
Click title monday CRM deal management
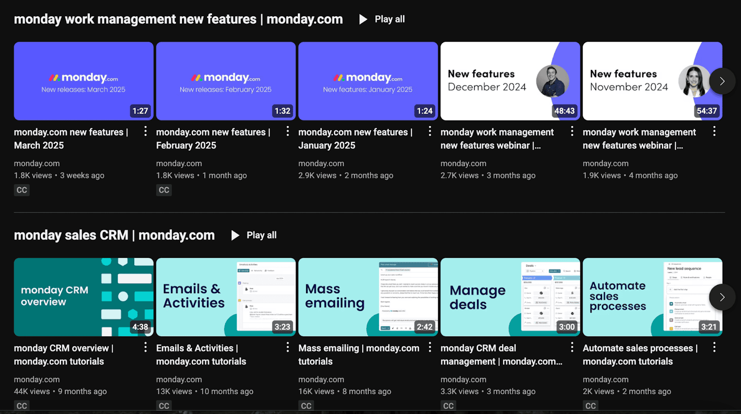point(502,355)
